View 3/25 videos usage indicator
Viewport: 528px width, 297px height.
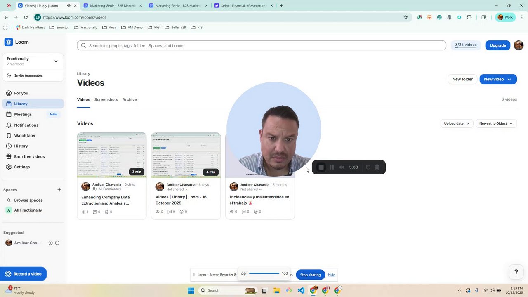466,45
